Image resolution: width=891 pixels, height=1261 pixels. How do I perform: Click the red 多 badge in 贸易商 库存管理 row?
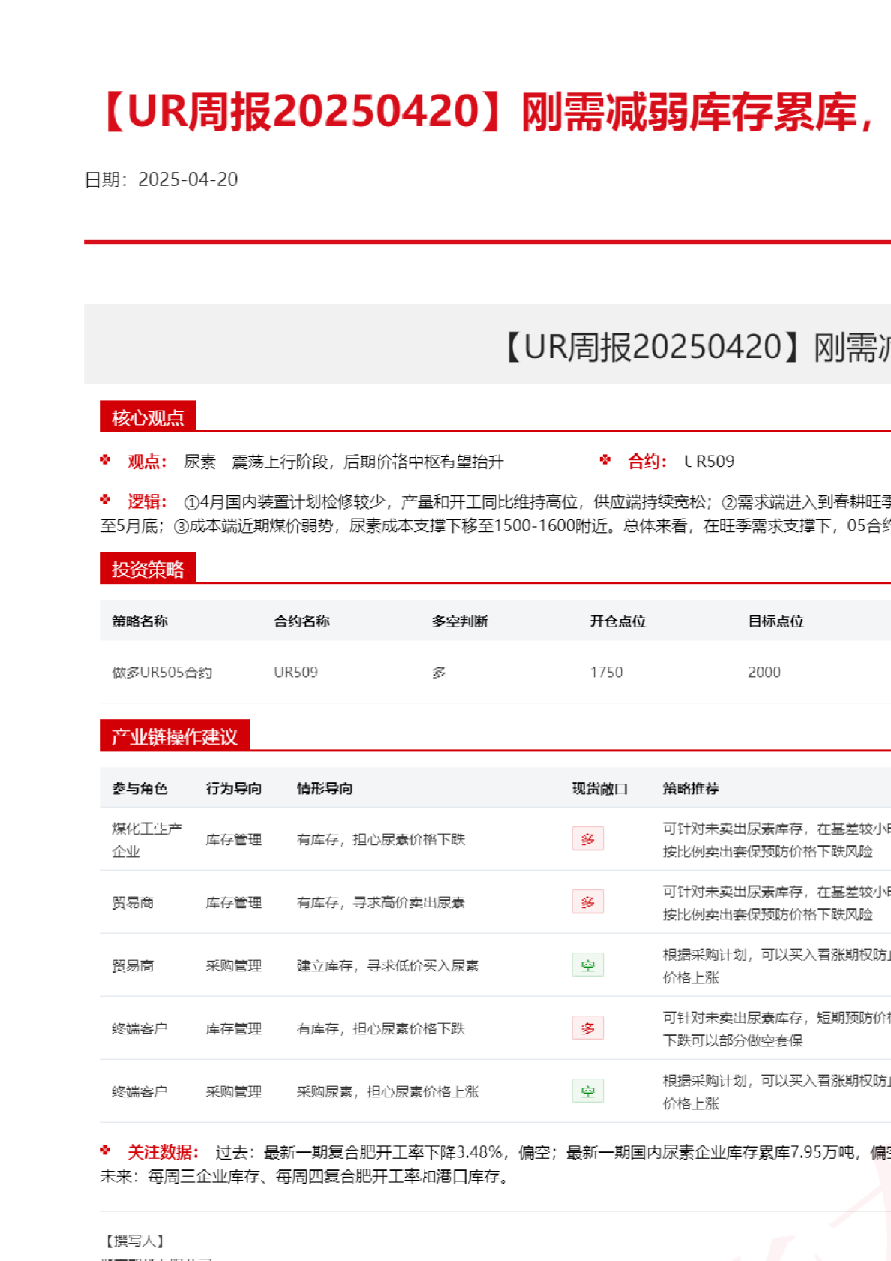(587, 902)
